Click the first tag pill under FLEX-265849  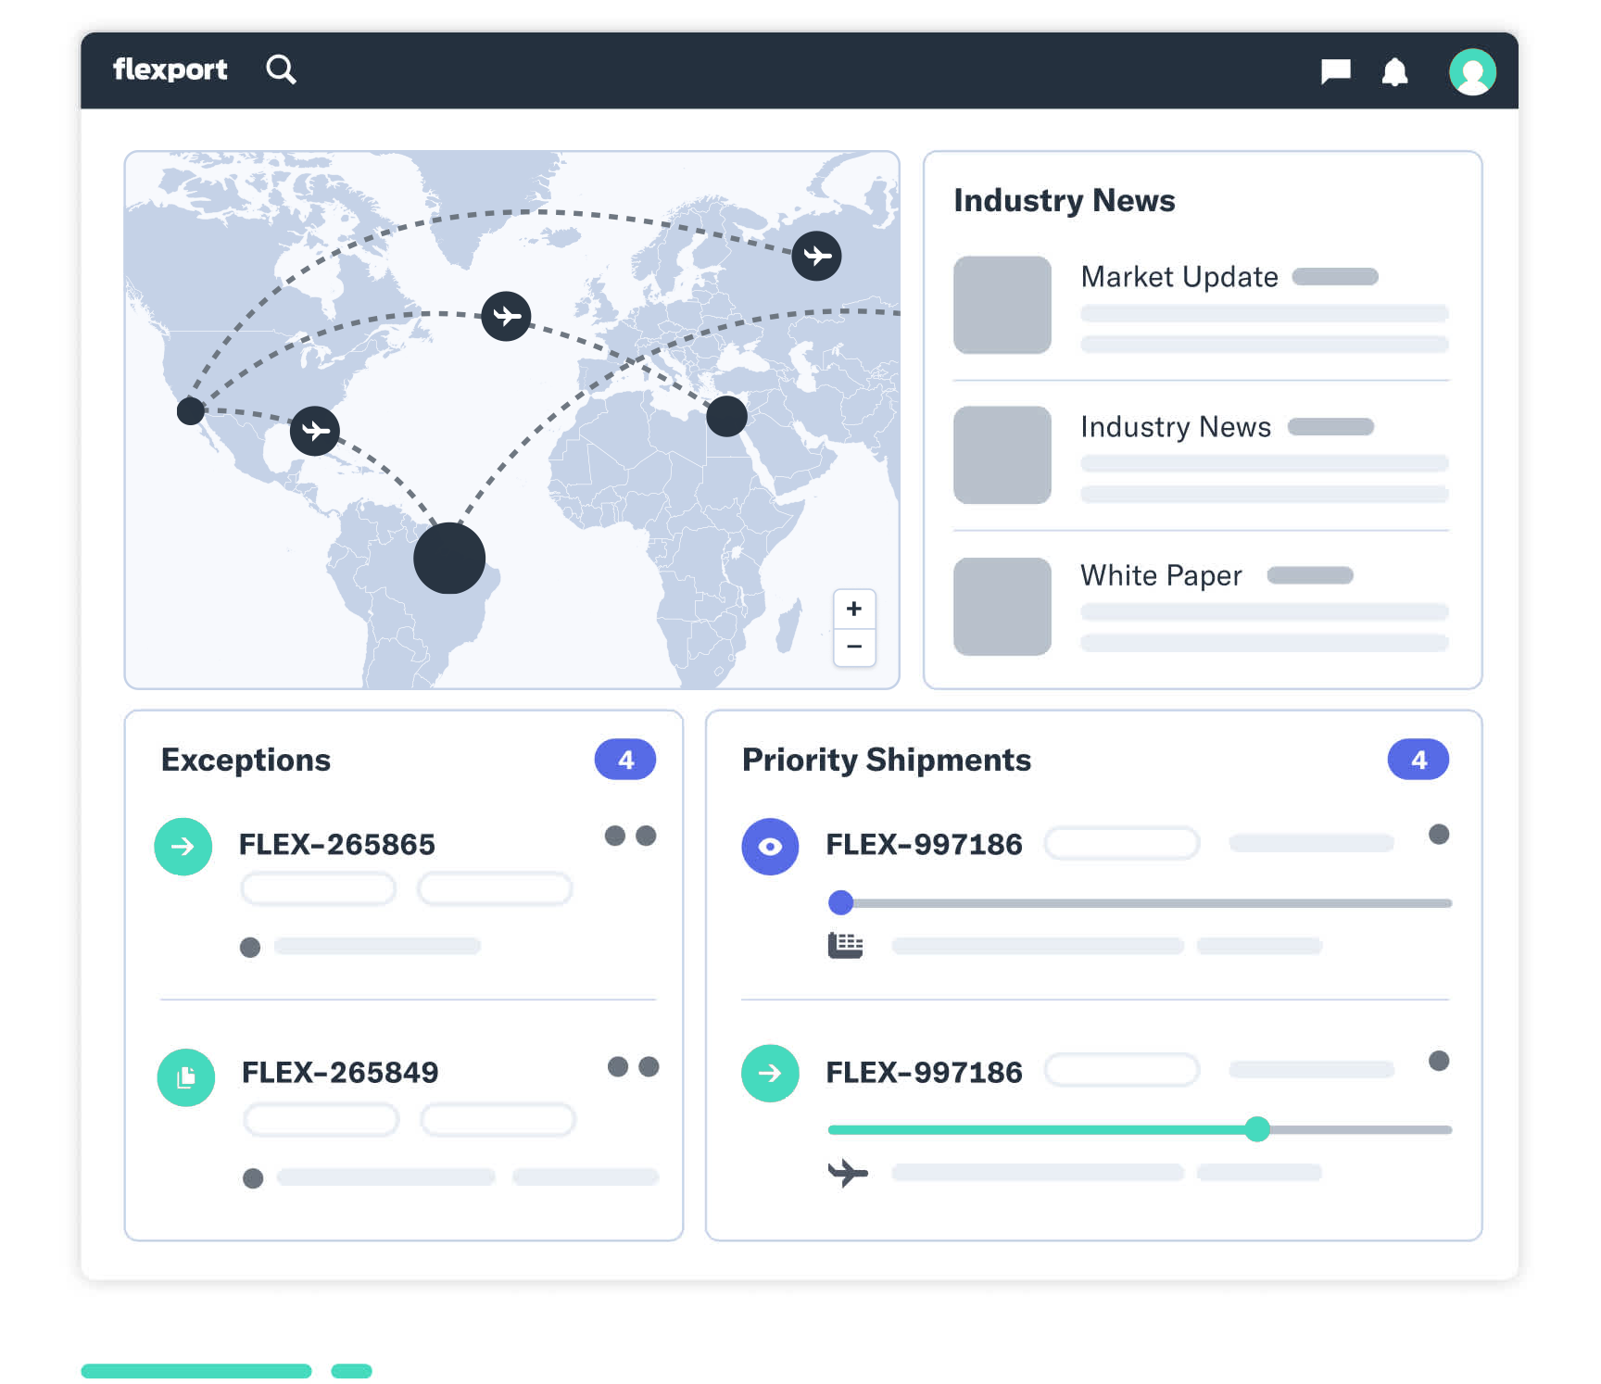[x=321, y=1119]
